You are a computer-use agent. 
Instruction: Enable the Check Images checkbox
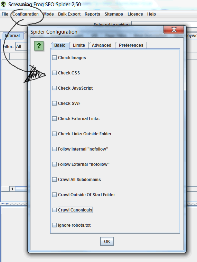pyautogui.click(x=54, y=58)
